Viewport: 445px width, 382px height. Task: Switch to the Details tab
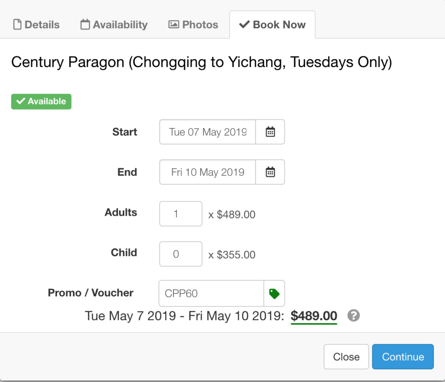point(37,25)
